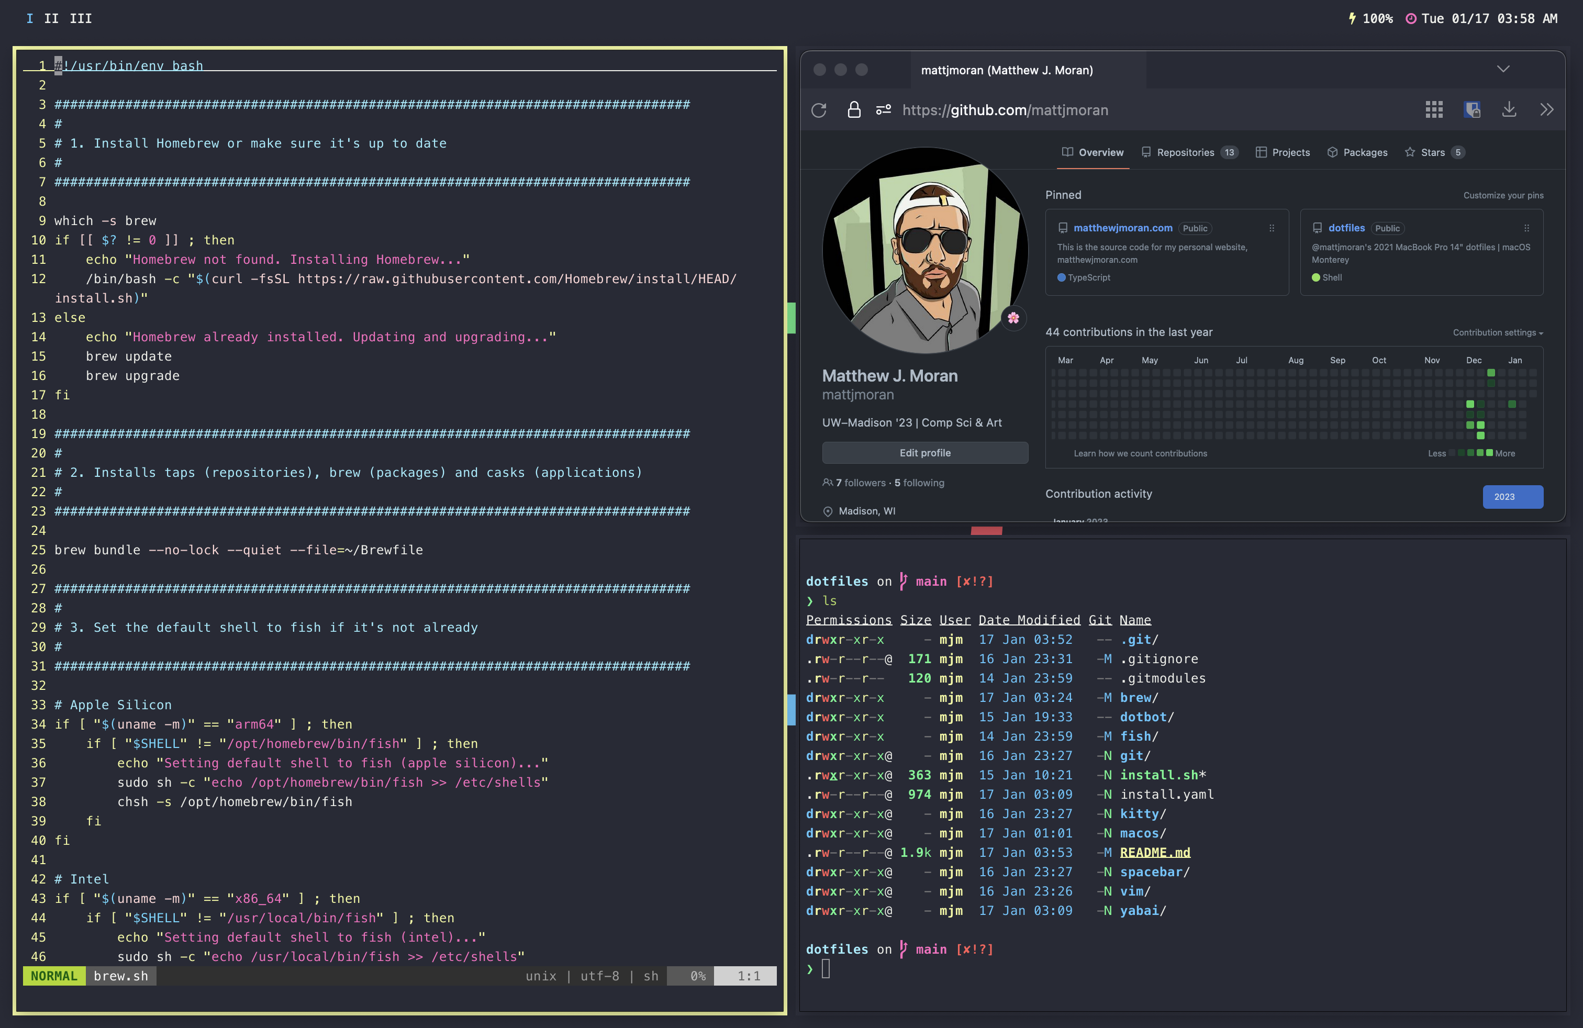Open the Repositories tab
The image size is (1583, 1028).
(1189, 152)
